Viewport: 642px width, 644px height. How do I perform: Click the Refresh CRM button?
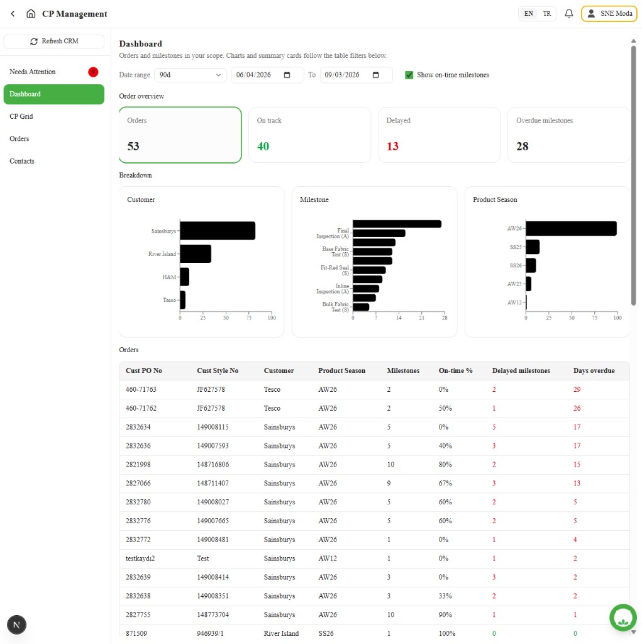[x=54, y=41]
